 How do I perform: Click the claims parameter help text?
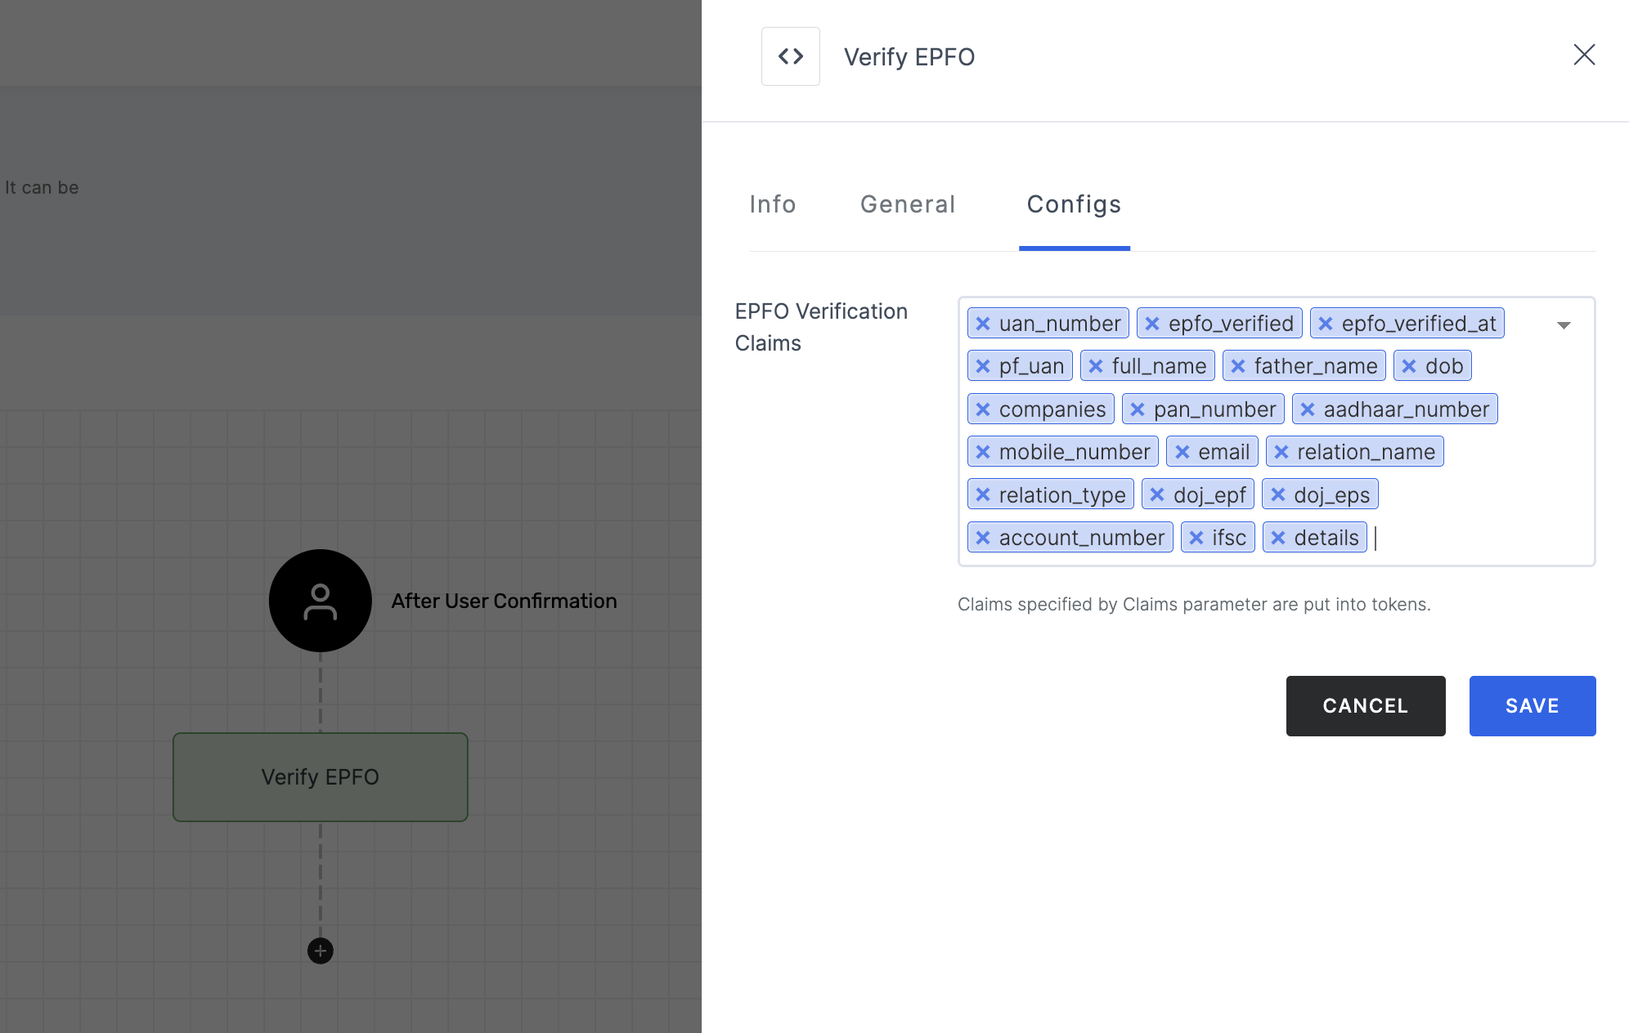(1194, 605)
